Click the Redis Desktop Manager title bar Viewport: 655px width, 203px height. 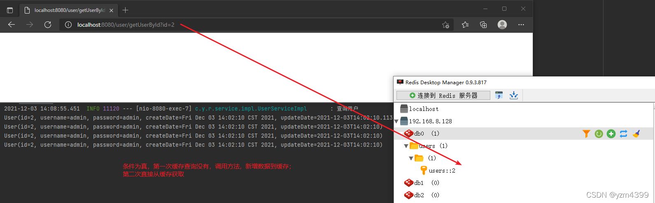click(x=524, y=82)
